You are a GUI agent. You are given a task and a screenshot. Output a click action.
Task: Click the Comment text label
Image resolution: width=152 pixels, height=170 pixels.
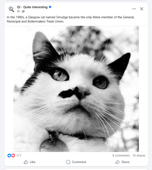pyautogui.click(x=79, y=162)
